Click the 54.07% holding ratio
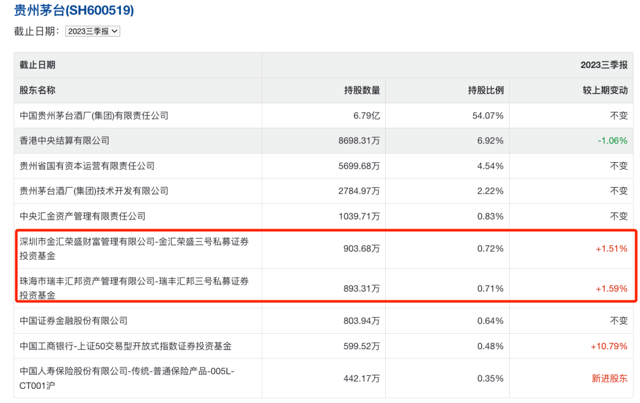The height and width of the screenshot is (403, 640). [x=488, y=116]
